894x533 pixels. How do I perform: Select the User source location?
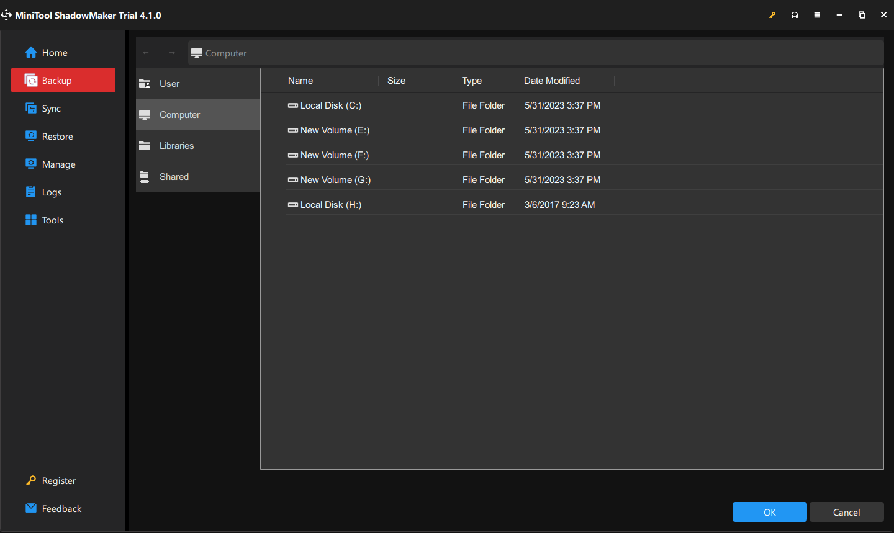coord(170,83)
